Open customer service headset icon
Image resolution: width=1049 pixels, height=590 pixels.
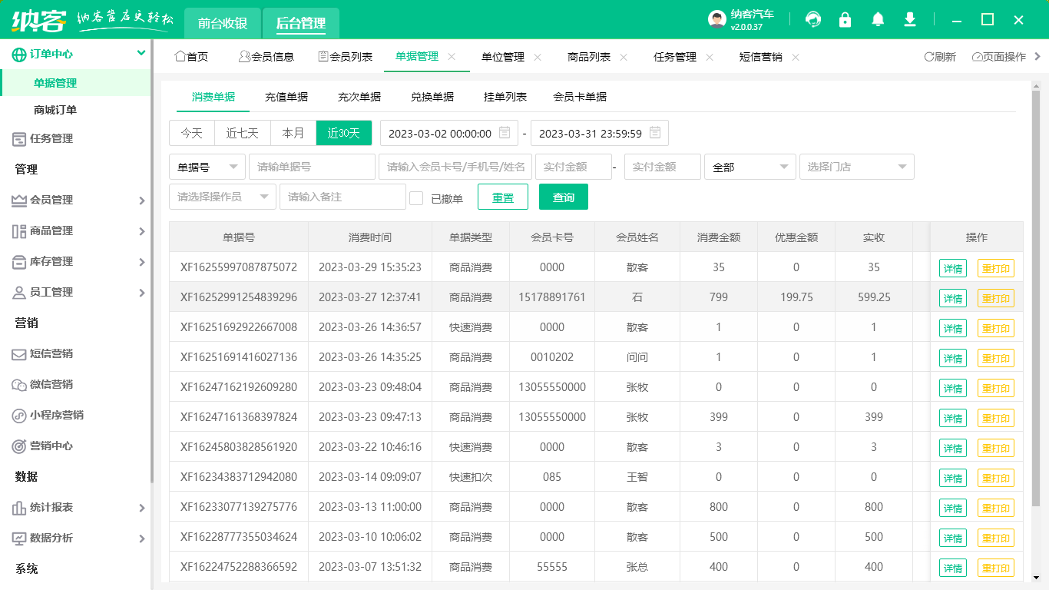click(x=813, y=20)
